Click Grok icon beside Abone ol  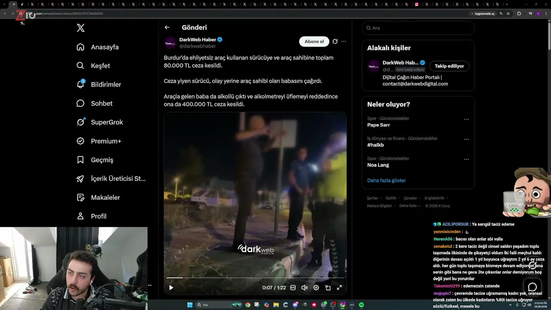[x=335, y=41]
